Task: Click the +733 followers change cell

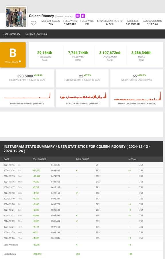Action: coord(35,233)
